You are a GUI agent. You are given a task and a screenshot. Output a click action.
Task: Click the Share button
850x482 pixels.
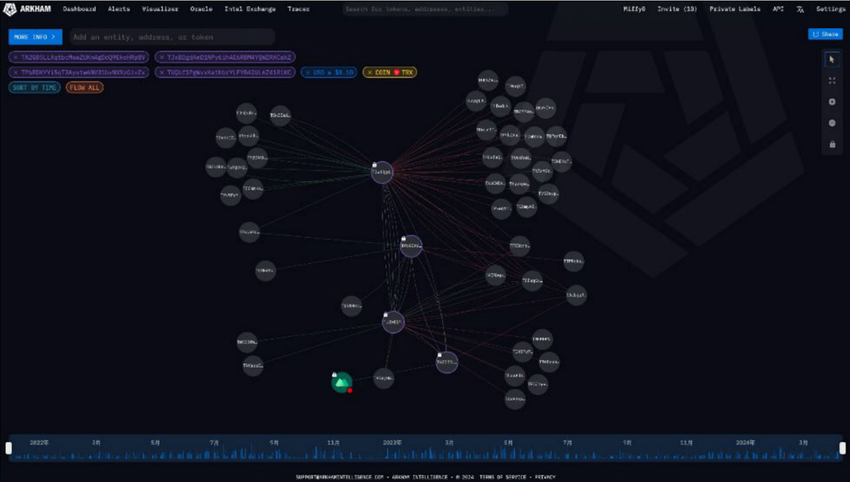coord(825,34)
